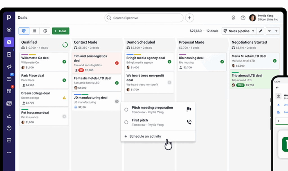The width and height of the screenshot is (288, 171).
Task: Click the quick add plus button
Action: click(x=190, y=18)
